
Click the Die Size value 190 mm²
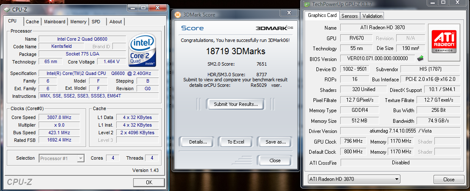411,48
